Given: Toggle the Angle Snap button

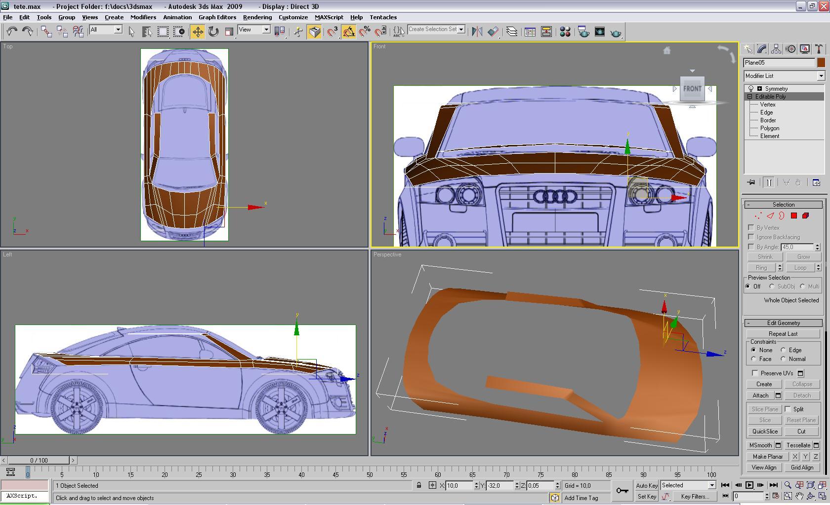Looking at the screenshot, I should (349, 32).
